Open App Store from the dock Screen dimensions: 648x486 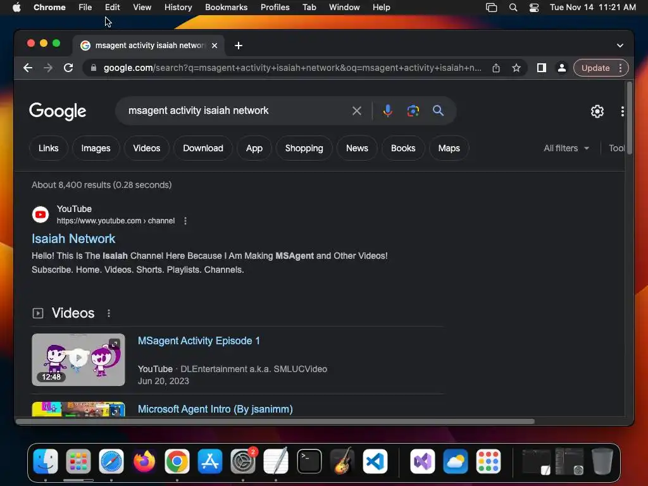coord(210,461)
